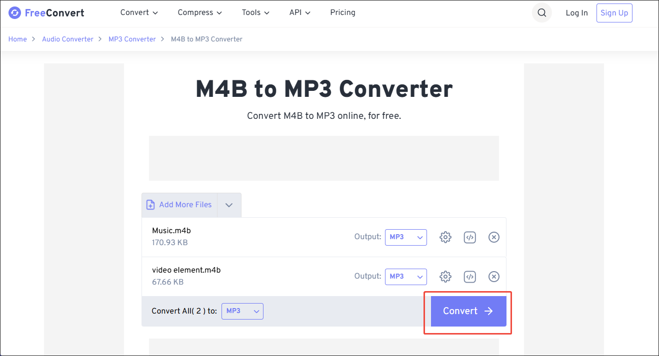Open the API menu
The height and width of the screenshot is (356, 659).
click(x=299, y=12)
